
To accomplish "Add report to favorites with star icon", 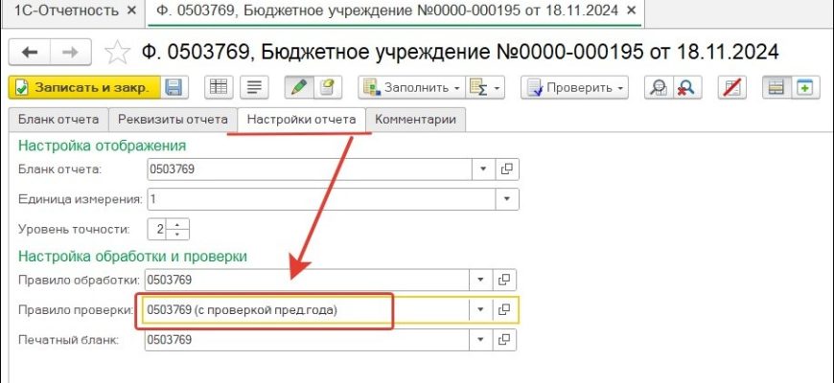I will tap(116, 52).
